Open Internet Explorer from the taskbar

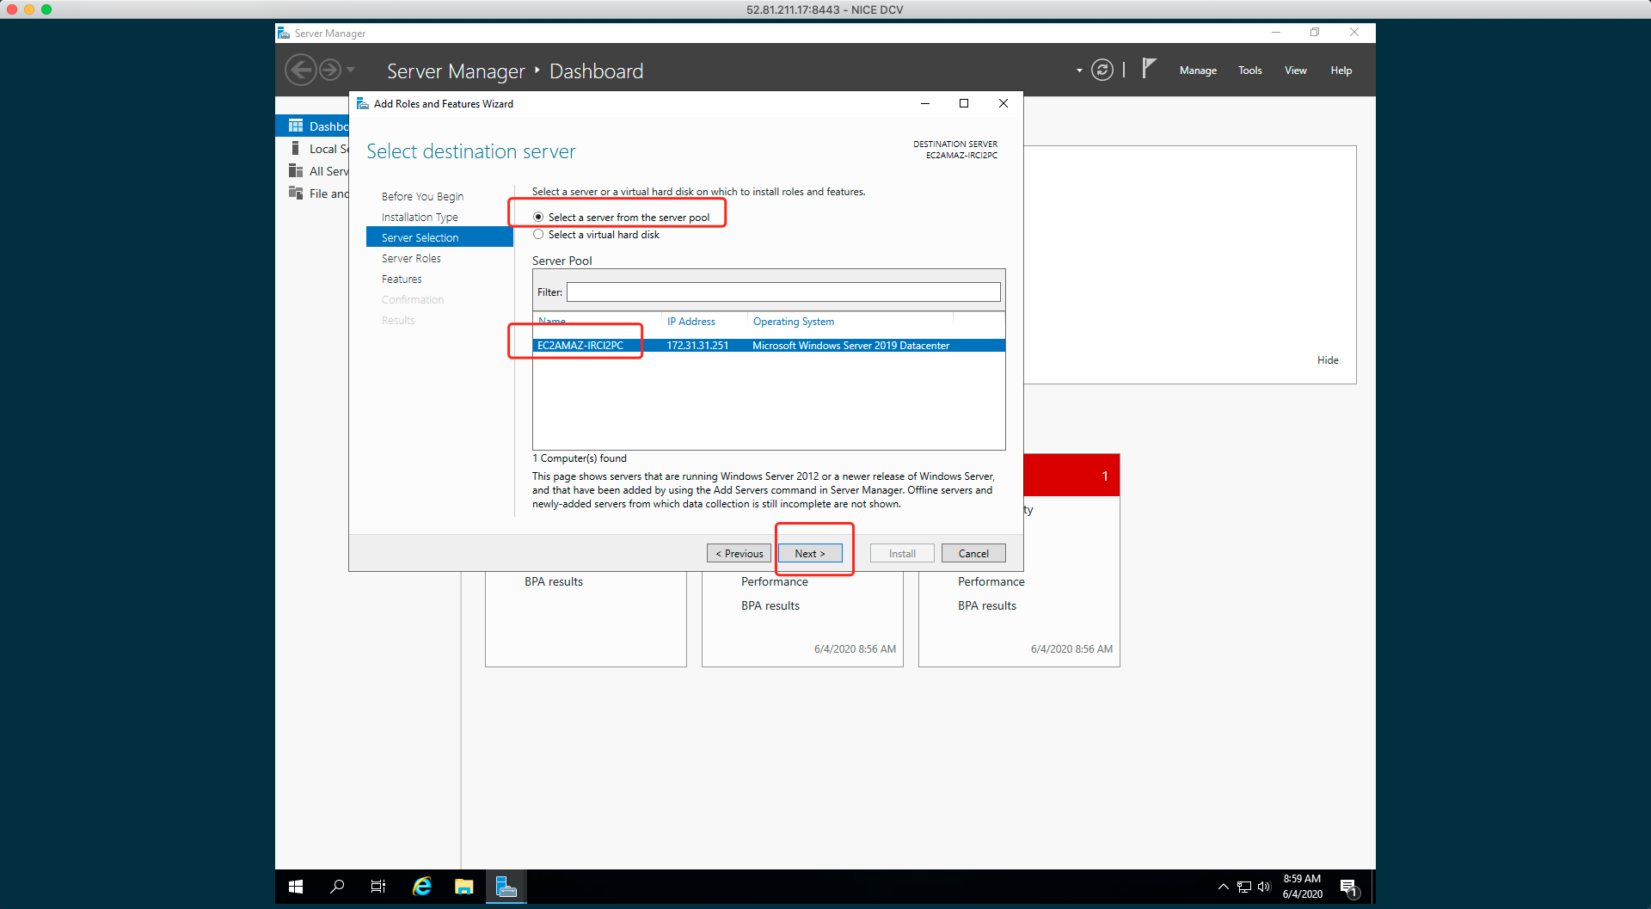tap(421, 886)
